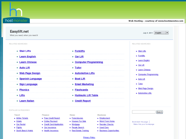Open the Flashcards link
This screenshot has height=139, width=186.
tap(82, 90)
